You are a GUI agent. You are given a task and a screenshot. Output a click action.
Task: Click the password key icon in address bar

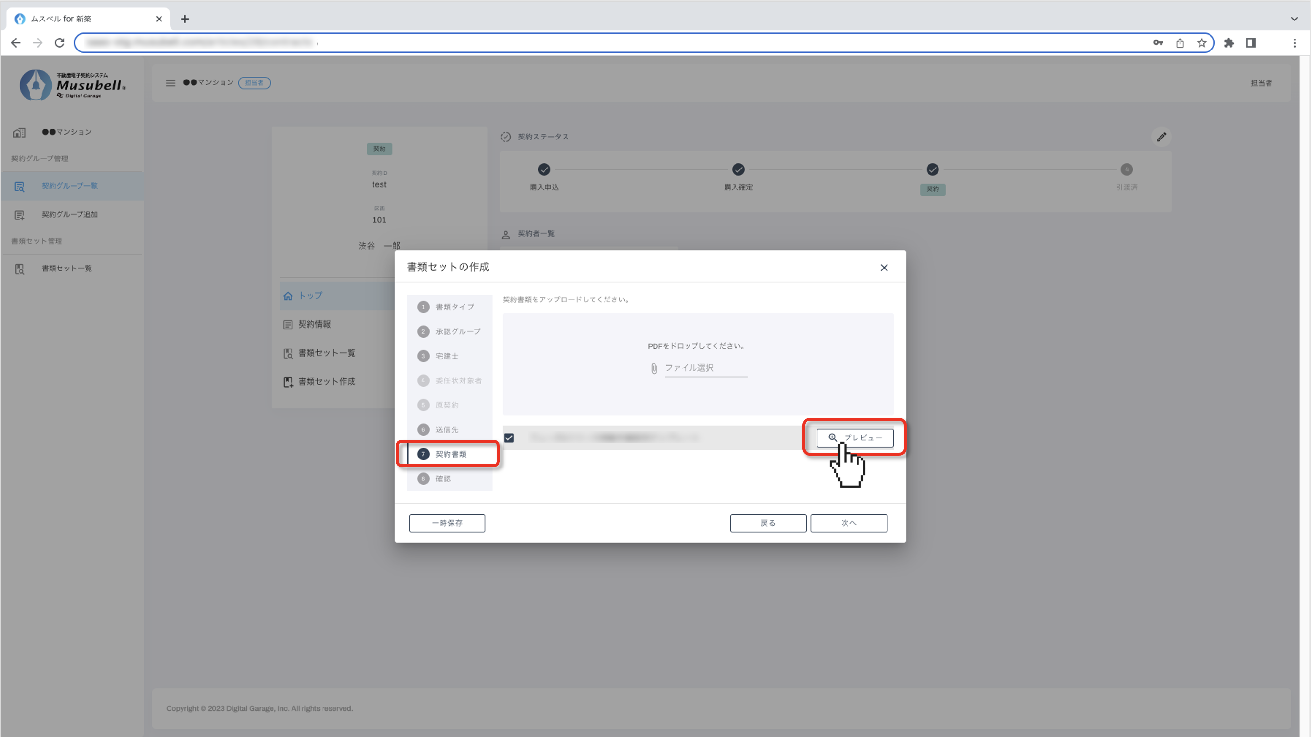[1158, 43]
